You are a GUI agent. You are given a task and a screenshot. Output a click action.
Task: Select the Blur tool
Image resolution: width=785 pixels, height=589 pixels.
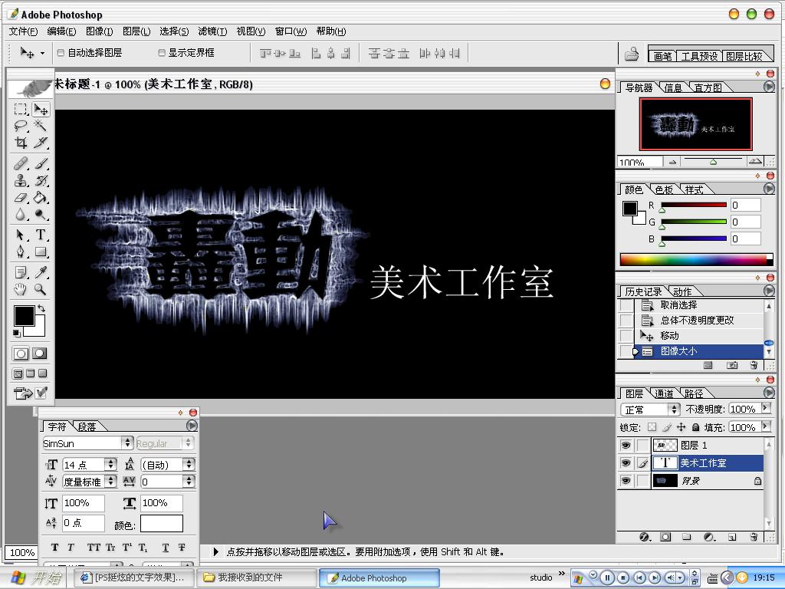21,215
